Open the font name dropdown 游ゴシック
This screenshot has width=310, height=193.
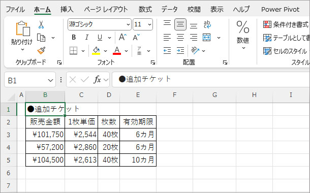(x=128, y=24)
